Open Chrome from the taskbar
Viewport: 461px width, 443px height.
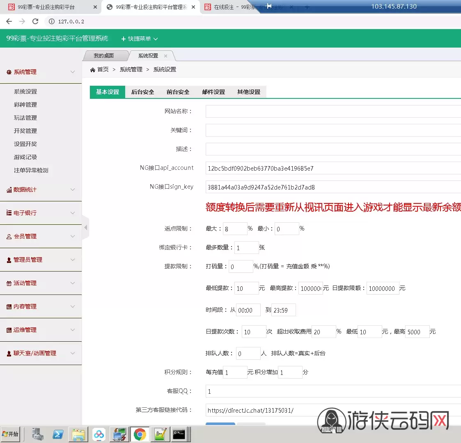click(x=140, y=434)
